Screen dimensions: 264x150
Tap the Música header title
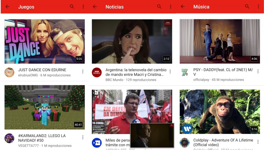click(201, 7)
